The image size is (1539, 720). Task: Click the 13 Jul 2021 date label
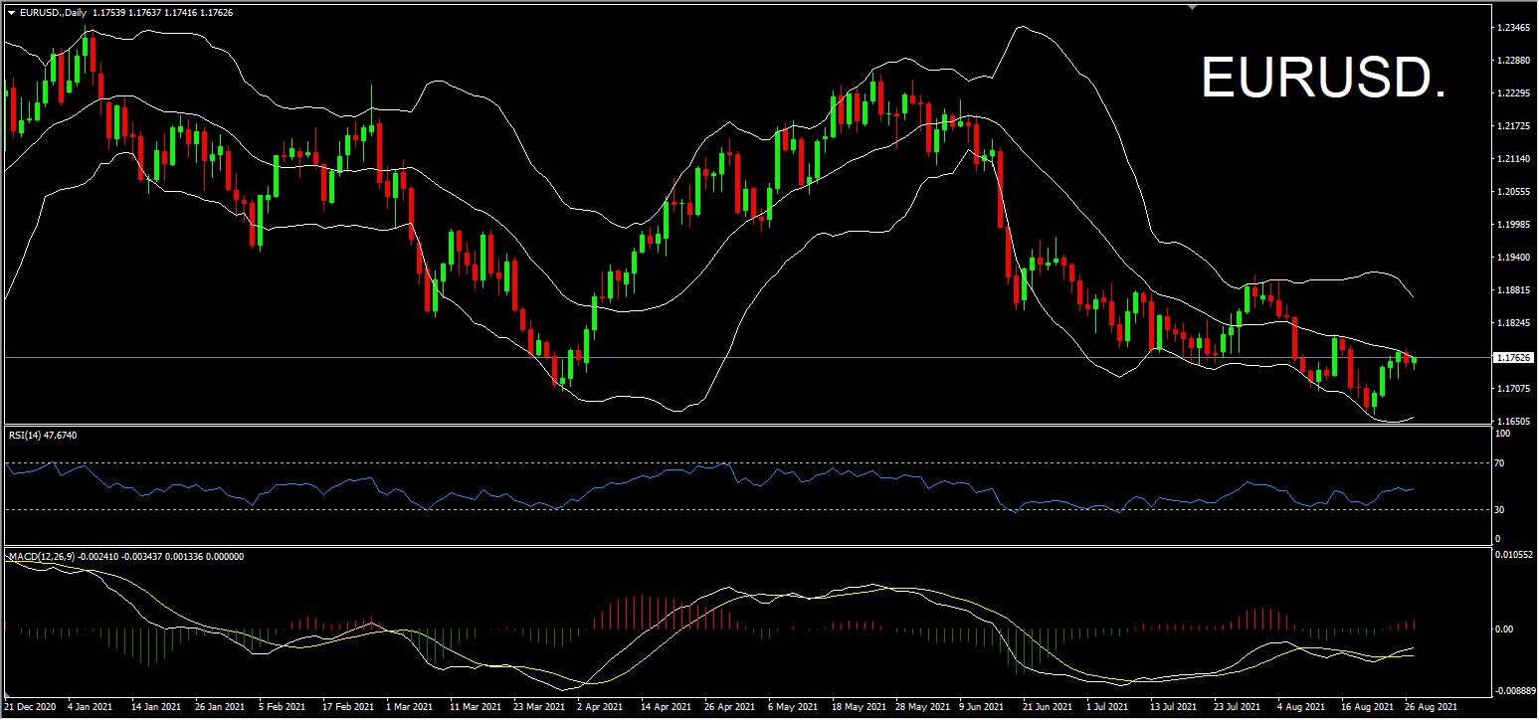point(1174,706)
